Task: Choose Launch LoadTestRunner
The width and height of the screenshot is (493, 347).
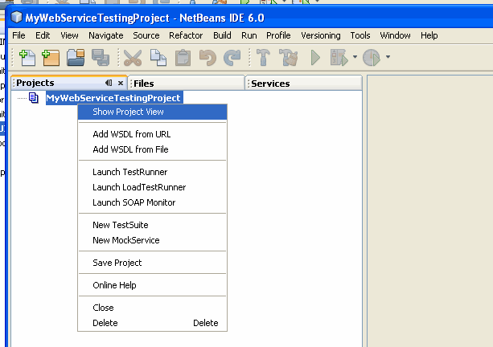Action: [152, 187]
